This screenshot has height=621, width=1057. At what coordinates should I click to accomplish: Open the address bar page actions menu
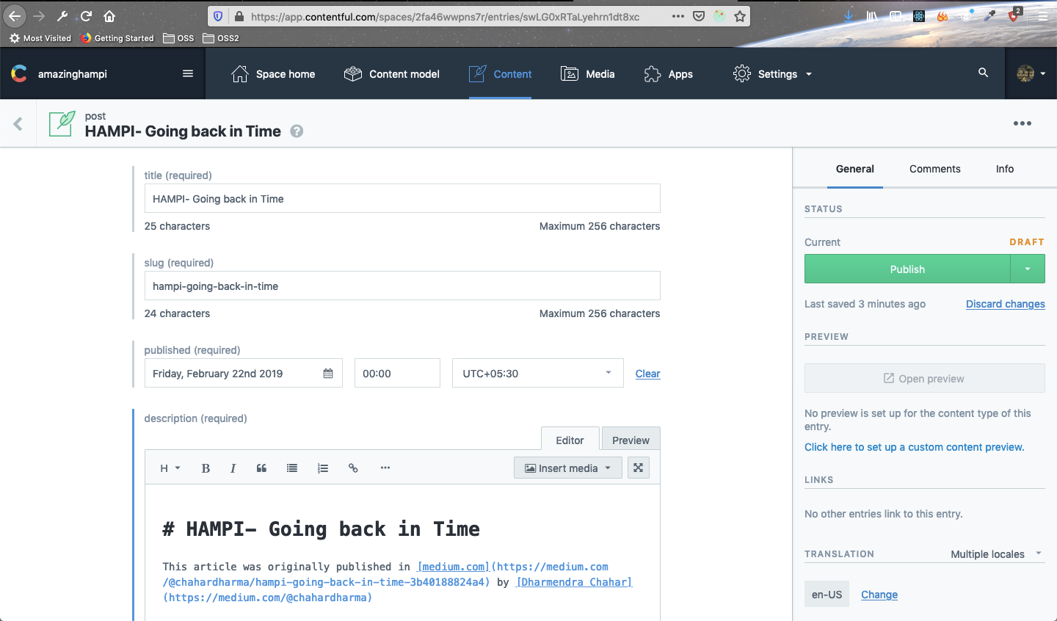point(678,16)
